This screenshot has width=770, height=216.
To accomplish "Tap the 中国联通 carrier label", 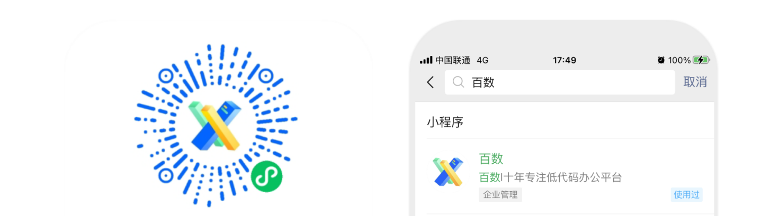I will coord(453,60).
